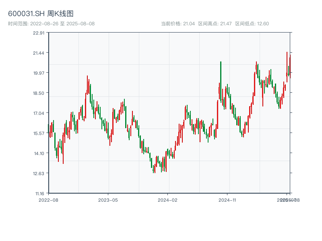Click x-axis label 2024-11

[x=227, y=200]
